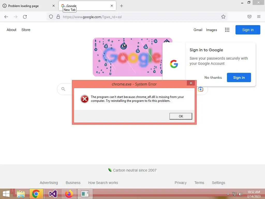Click the volume speaker tray icon

point(240,194)
